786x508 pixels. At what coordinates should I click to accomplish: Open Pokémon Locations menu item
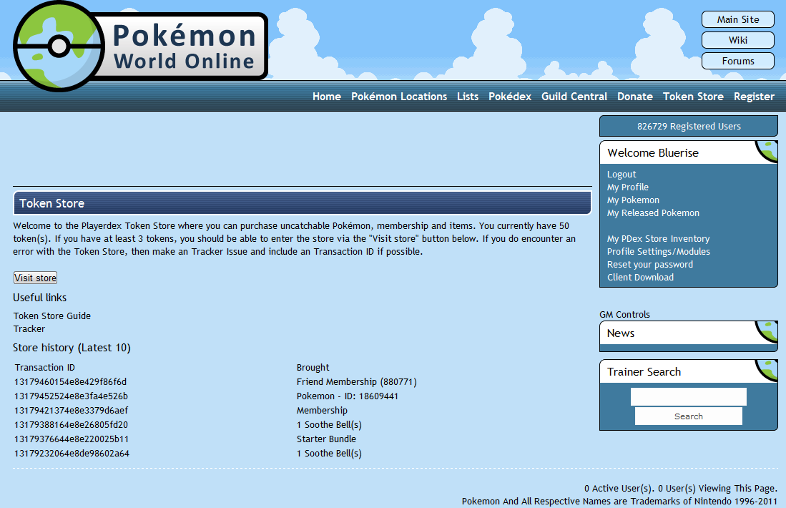(398, 97)
